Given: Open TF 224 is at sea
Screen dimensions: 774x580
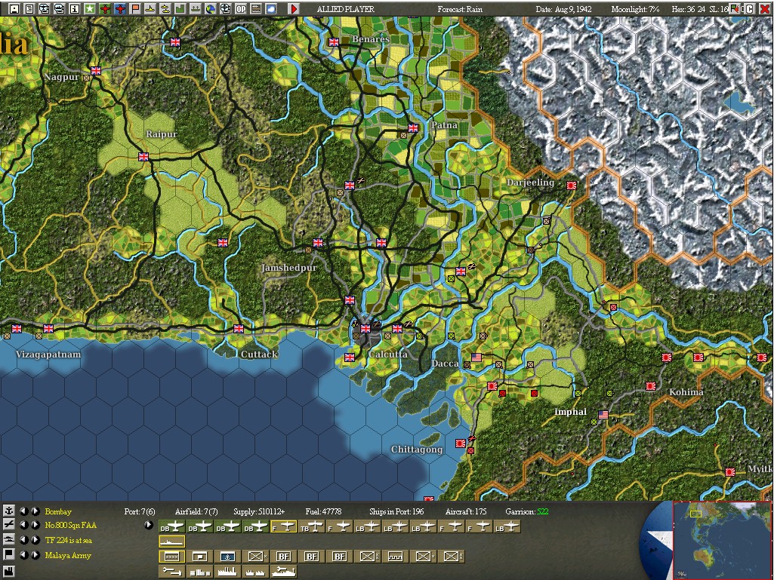Looking at the screenshot, I should 69,540.
